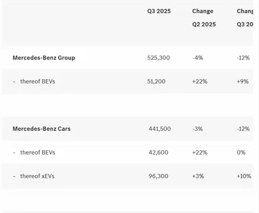Click +22% change in Mercedes-Benz Group BEVs row
This screenshot has height=213, width=259.
pyautogui.click(x=200, y=82)
